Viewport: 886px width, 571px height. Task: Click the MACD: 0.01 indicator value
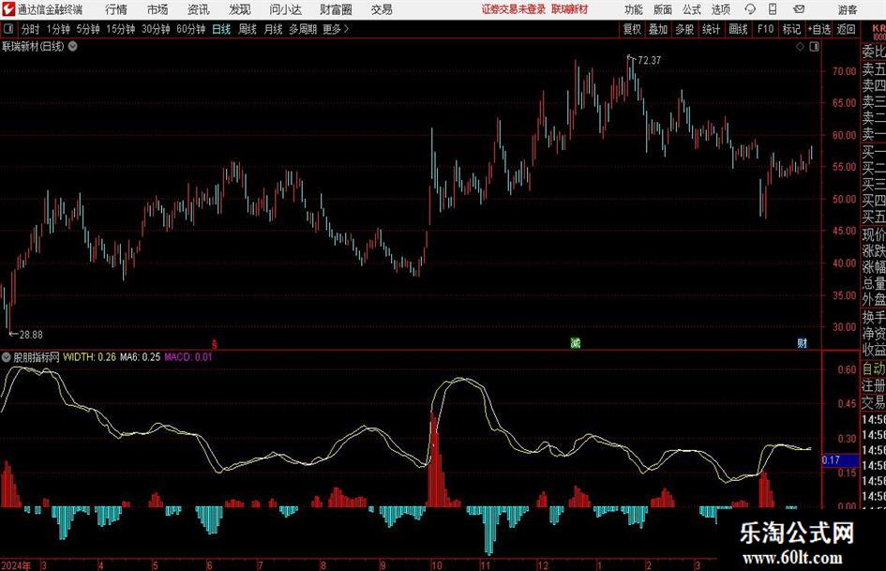click(188, 357)
